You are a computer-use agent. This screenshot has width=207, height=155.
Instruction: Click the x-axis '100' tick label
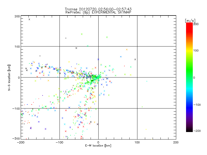137,142
